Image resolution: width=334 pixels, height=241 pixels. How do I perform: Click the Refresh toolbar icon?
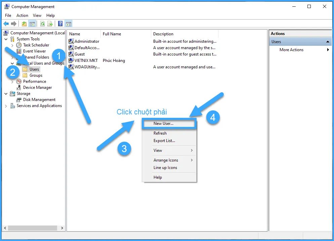coord(42,24)
